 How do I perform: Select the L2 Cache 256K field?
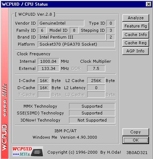[96, 81]
